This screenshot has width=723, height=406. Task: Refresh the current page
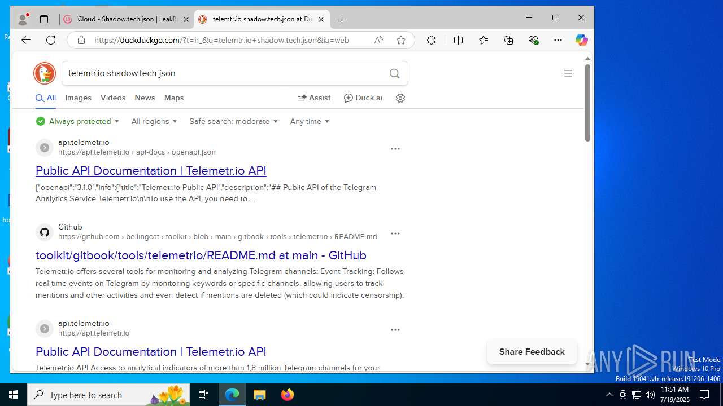coord(51,40)
